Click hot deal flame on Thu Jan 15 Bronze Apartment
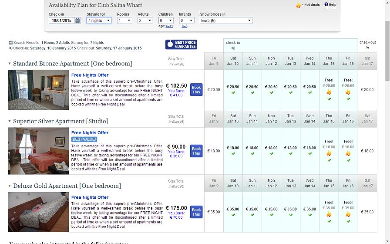The height and width of the screenshot is (244, 390). click(x=329, y=92)
